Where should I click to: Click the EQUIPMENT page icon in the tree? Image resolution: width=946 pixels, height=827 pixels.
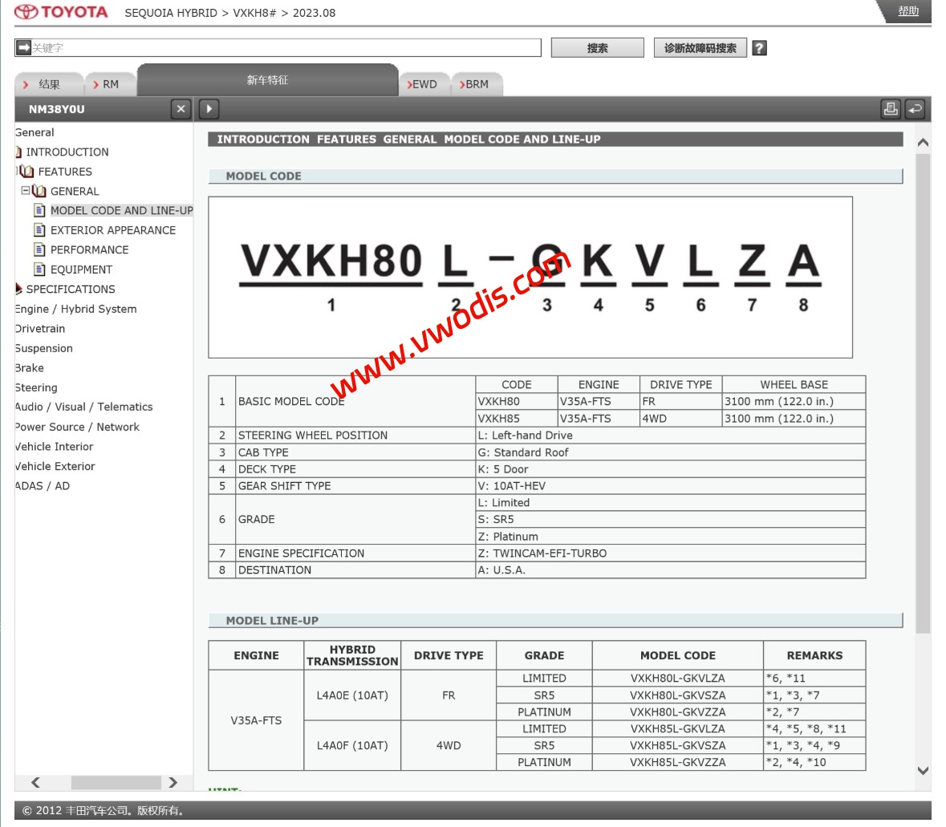(39, 270)
